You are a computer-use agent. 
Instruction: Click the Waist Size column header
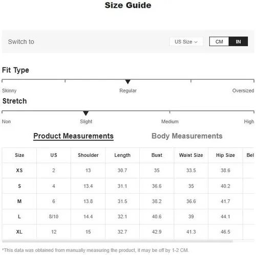191,155
